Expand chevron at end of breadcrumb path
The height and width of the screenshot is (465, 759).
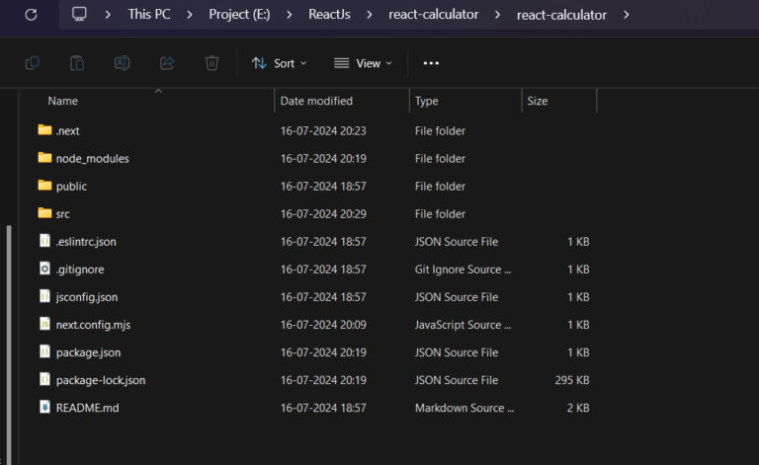click(627, 15)
